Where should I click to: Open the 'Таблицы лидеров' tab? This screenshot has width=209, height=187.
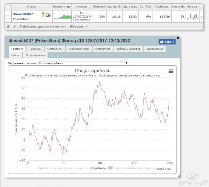point(128,49)
